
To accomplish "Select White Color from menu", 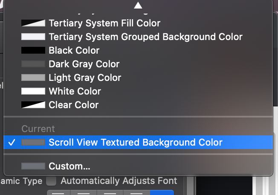I will pyautogui.click(x=75, y=91).
